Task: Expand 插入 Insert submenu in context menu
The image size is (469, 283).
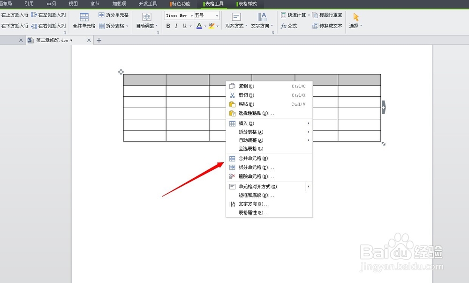Action: (269, 123)
